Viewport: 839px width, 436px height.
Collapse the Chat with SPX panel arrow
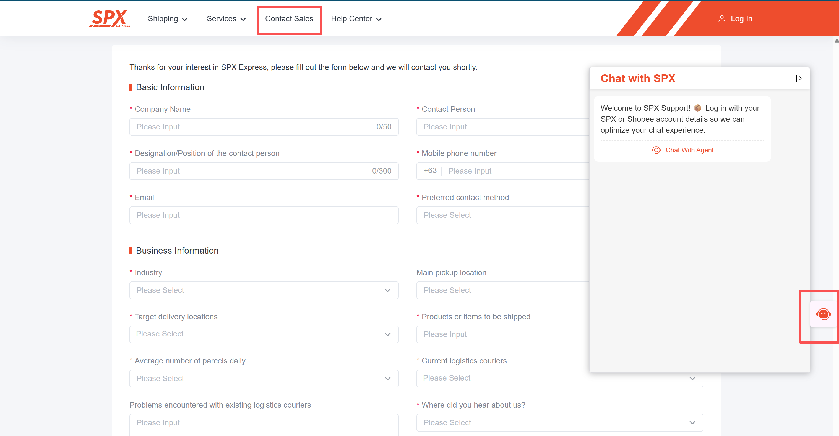coord(800,78)
